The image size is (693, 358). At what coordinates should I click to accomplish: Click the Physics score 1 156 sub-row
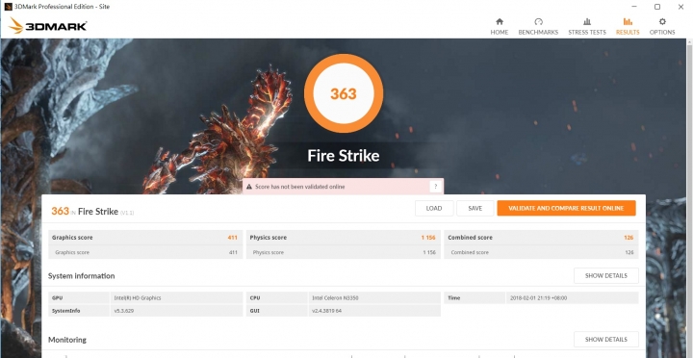coord(344,252)
